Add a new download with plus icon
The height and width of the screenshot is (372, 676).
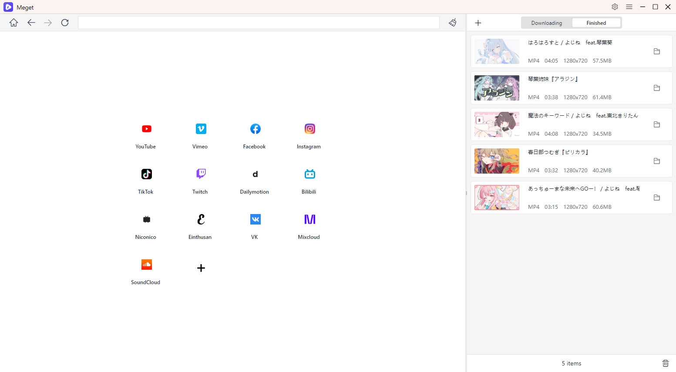coord(478,23)
